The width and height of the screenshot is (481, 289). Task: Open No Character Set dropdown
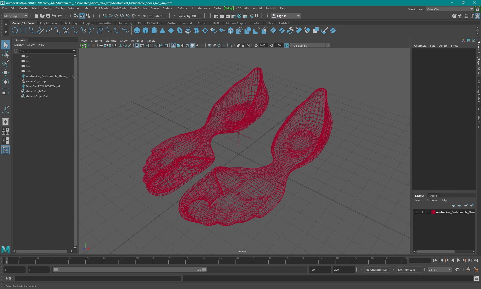[377, 269]
